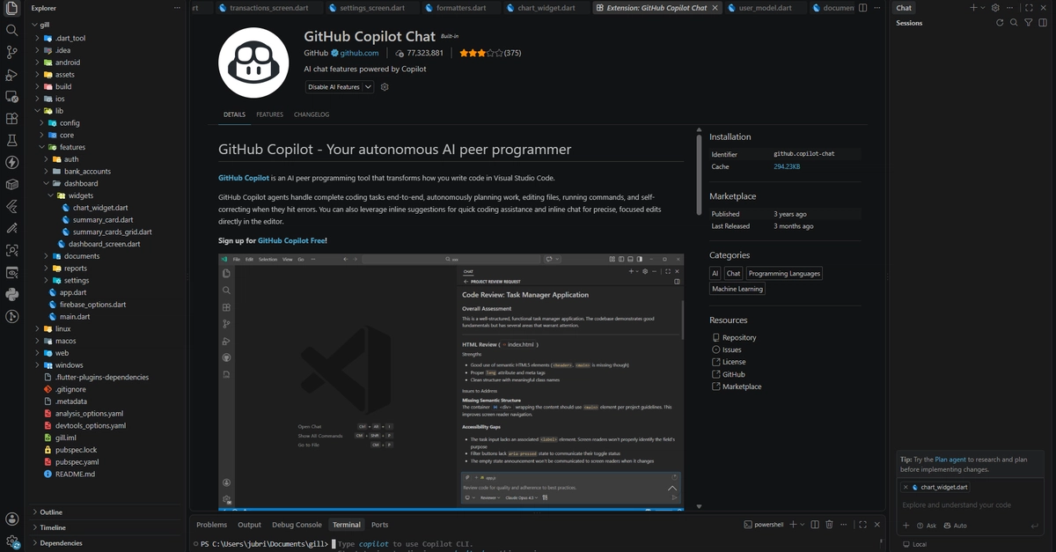The width and height of the screenshot is (1056, 552).
Task: Split the terminal
Action: 814,525
